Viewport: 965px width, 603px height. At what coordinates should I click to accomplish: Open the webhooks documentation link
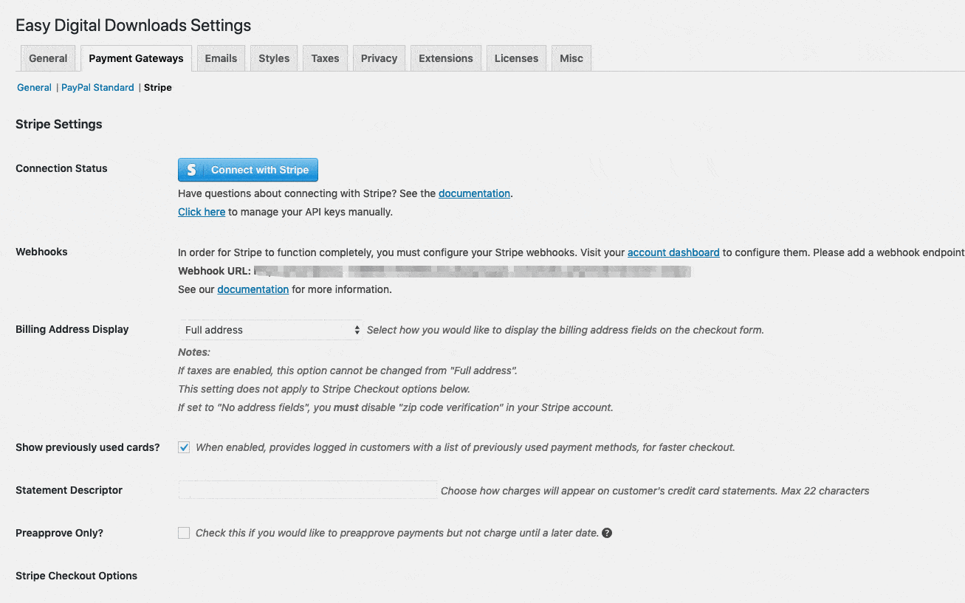[x=253, y=289]
